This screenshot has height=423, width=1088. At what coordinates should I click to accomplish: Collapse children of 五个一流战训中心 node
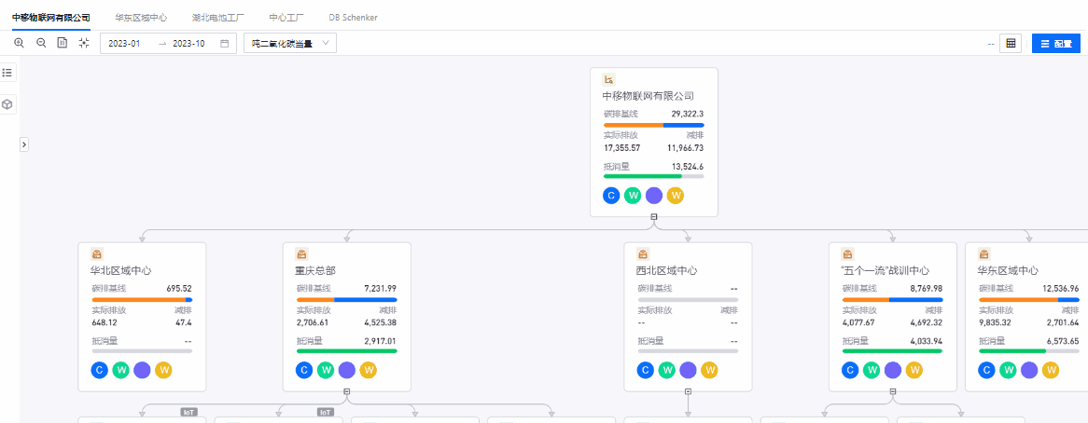click(893, 392)
